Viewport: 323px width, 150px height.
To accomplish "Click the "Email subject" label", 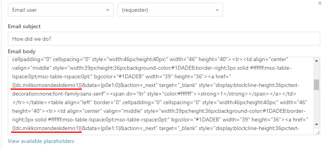I will 24,26.
